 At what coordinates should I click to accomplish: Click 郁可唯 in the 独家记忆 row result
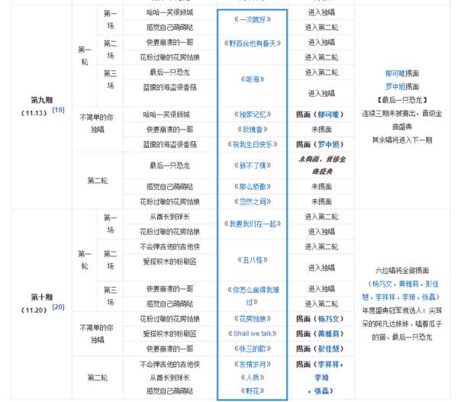click(x=328, y=114)
